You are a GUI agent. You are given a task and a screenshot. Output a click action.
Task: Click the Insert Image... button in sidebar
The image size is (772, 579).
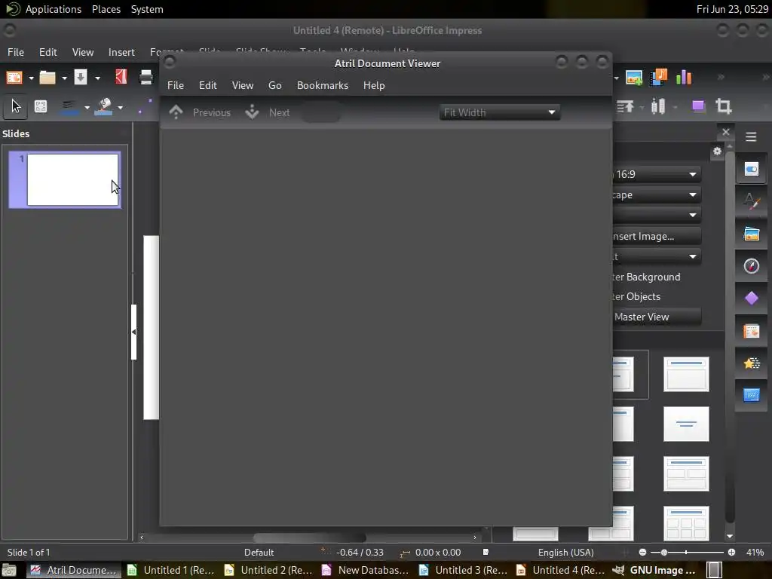657,236
